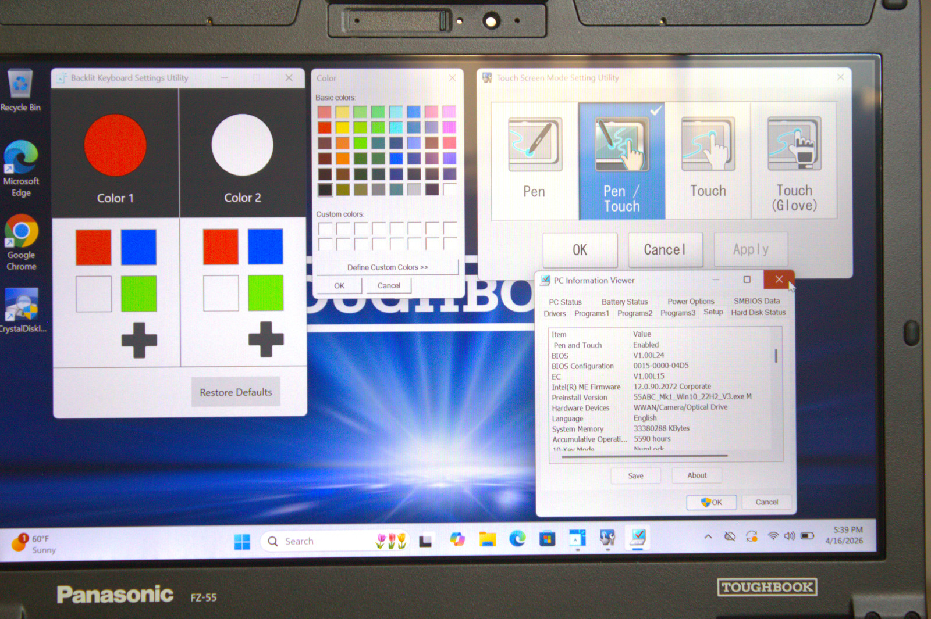Show hidden tray icons chevron
The image size is (931, 619).
708,536
